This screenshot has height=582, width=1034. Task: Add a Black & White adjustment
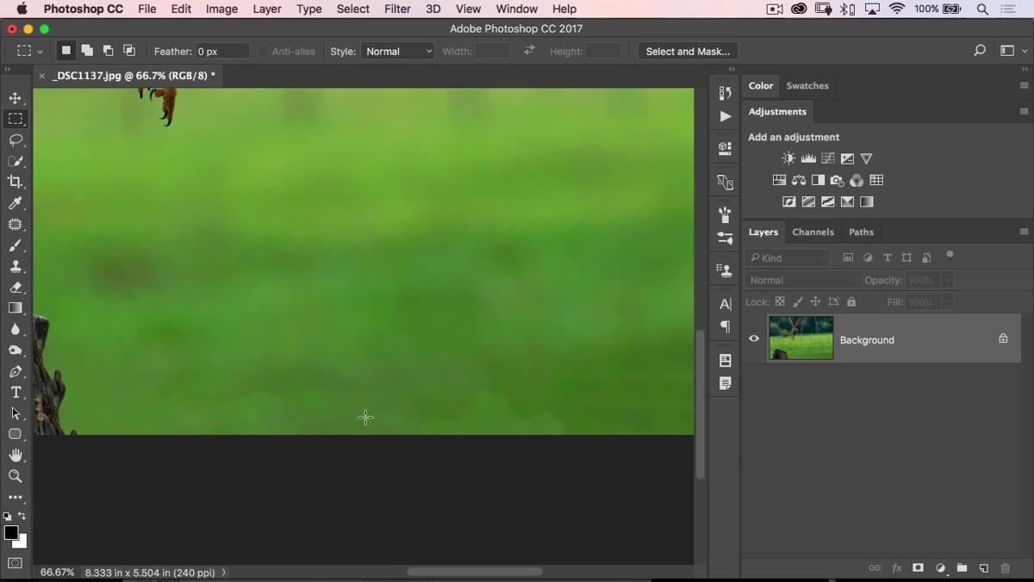(818, 180)
